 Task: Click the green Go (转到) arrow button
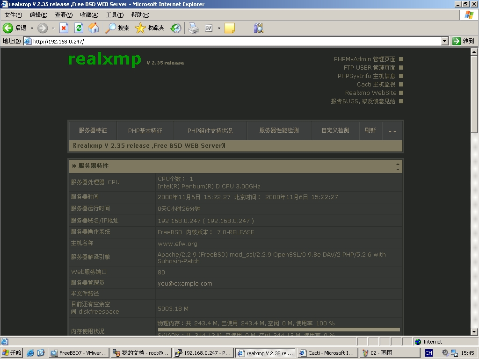(464, 41)
